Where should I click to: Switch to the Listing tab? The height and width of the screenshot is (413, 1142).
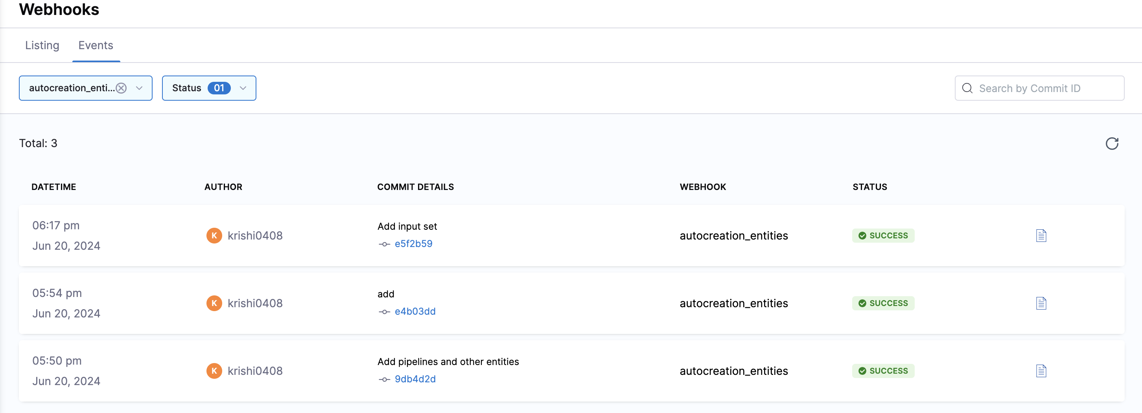(x=42, y=45)
